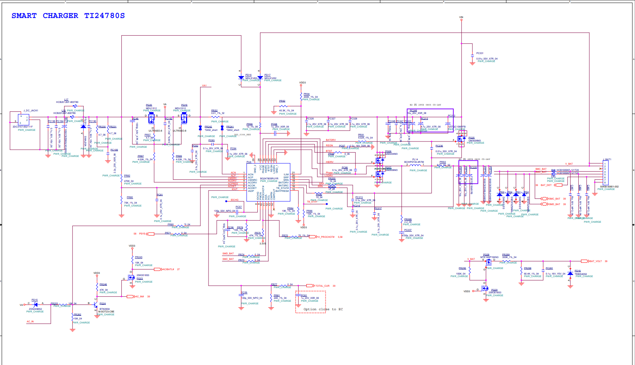Click the PD18 diode label
The image size is (635, 365).
click(x=578, y=271)
